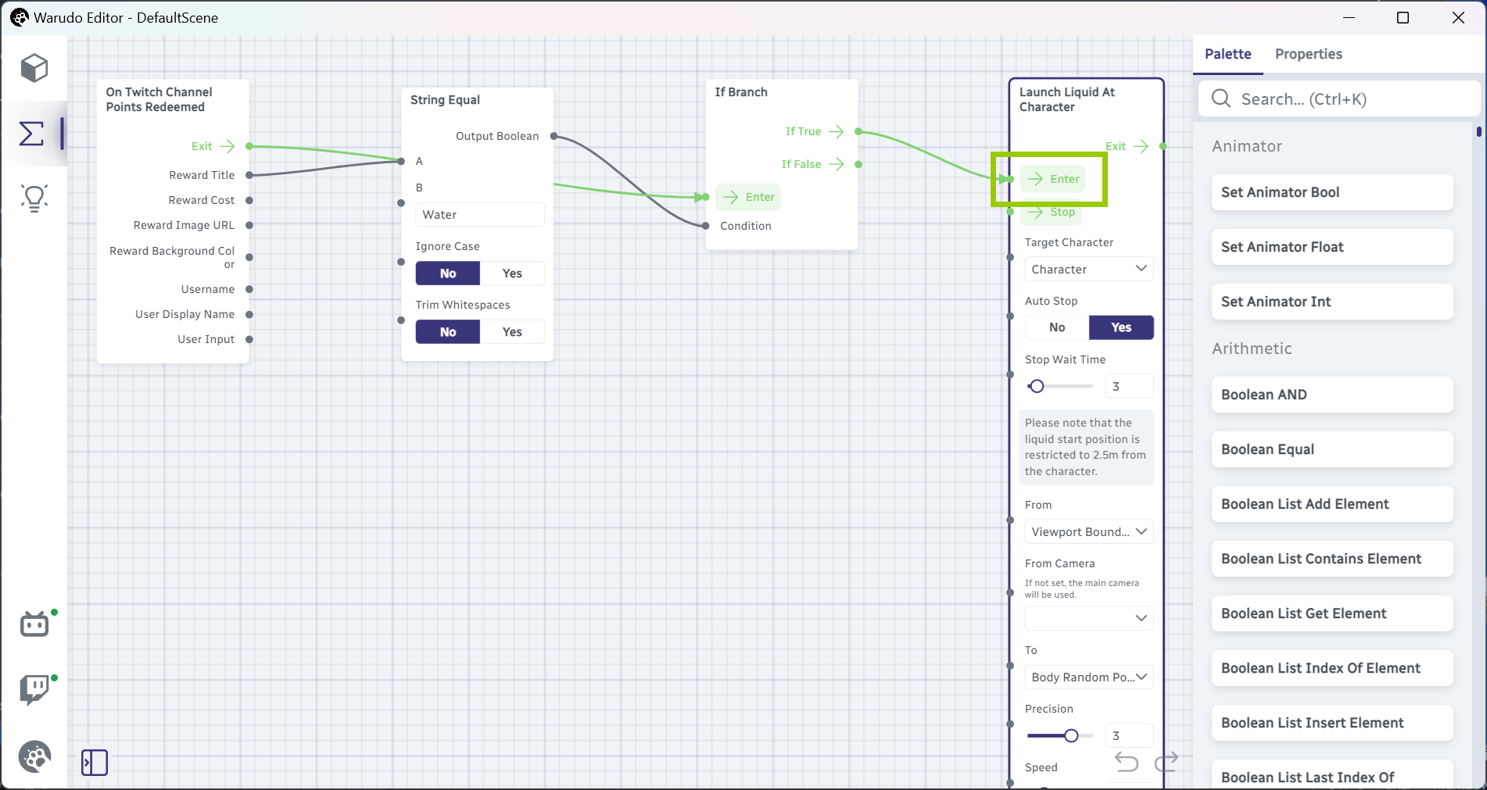Screen dimensions: 1487x790
Task: Switch to the Palette tab
Action: pyautogui.click(x=1227, y=54)
